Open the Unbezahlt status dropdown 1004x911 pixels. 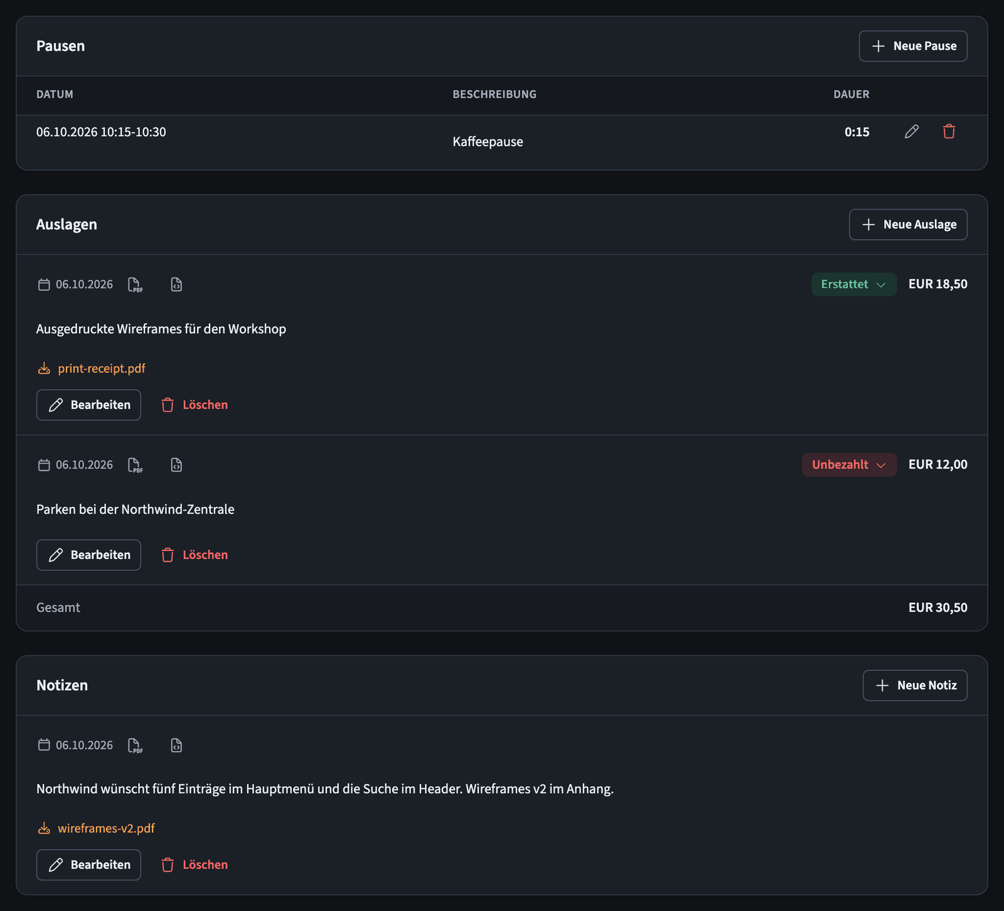849,465
